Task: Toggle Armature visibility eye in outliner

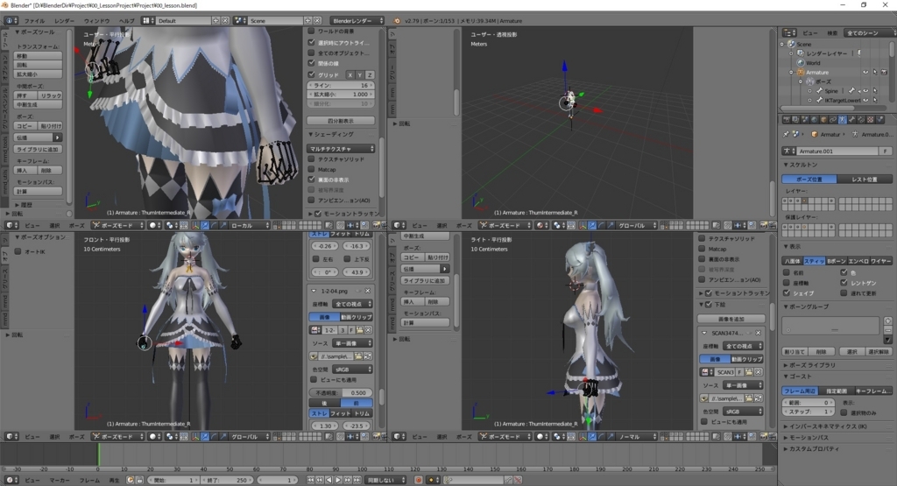Action: tap(865, 72)
